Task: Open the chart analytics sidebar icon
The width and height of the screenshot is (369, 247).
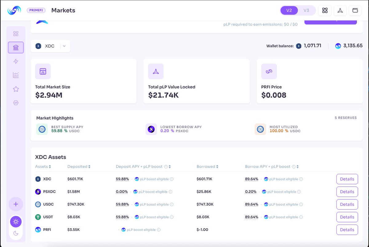Action: click(x=16, y=75)
